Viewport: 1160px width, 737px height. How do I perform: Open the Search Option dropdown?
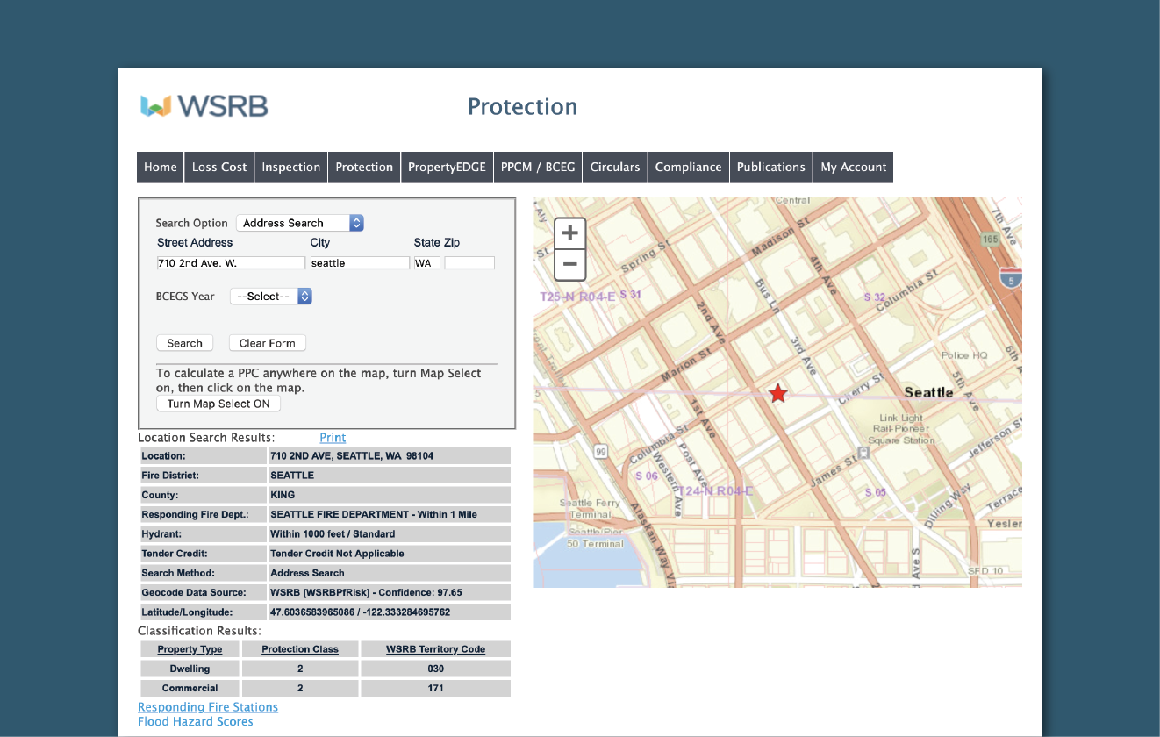[300, 223]
